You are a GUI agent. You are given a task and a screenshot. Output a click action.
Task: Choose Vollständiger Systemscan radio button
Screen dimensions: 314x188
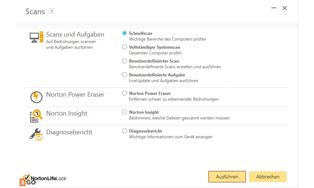124,47
